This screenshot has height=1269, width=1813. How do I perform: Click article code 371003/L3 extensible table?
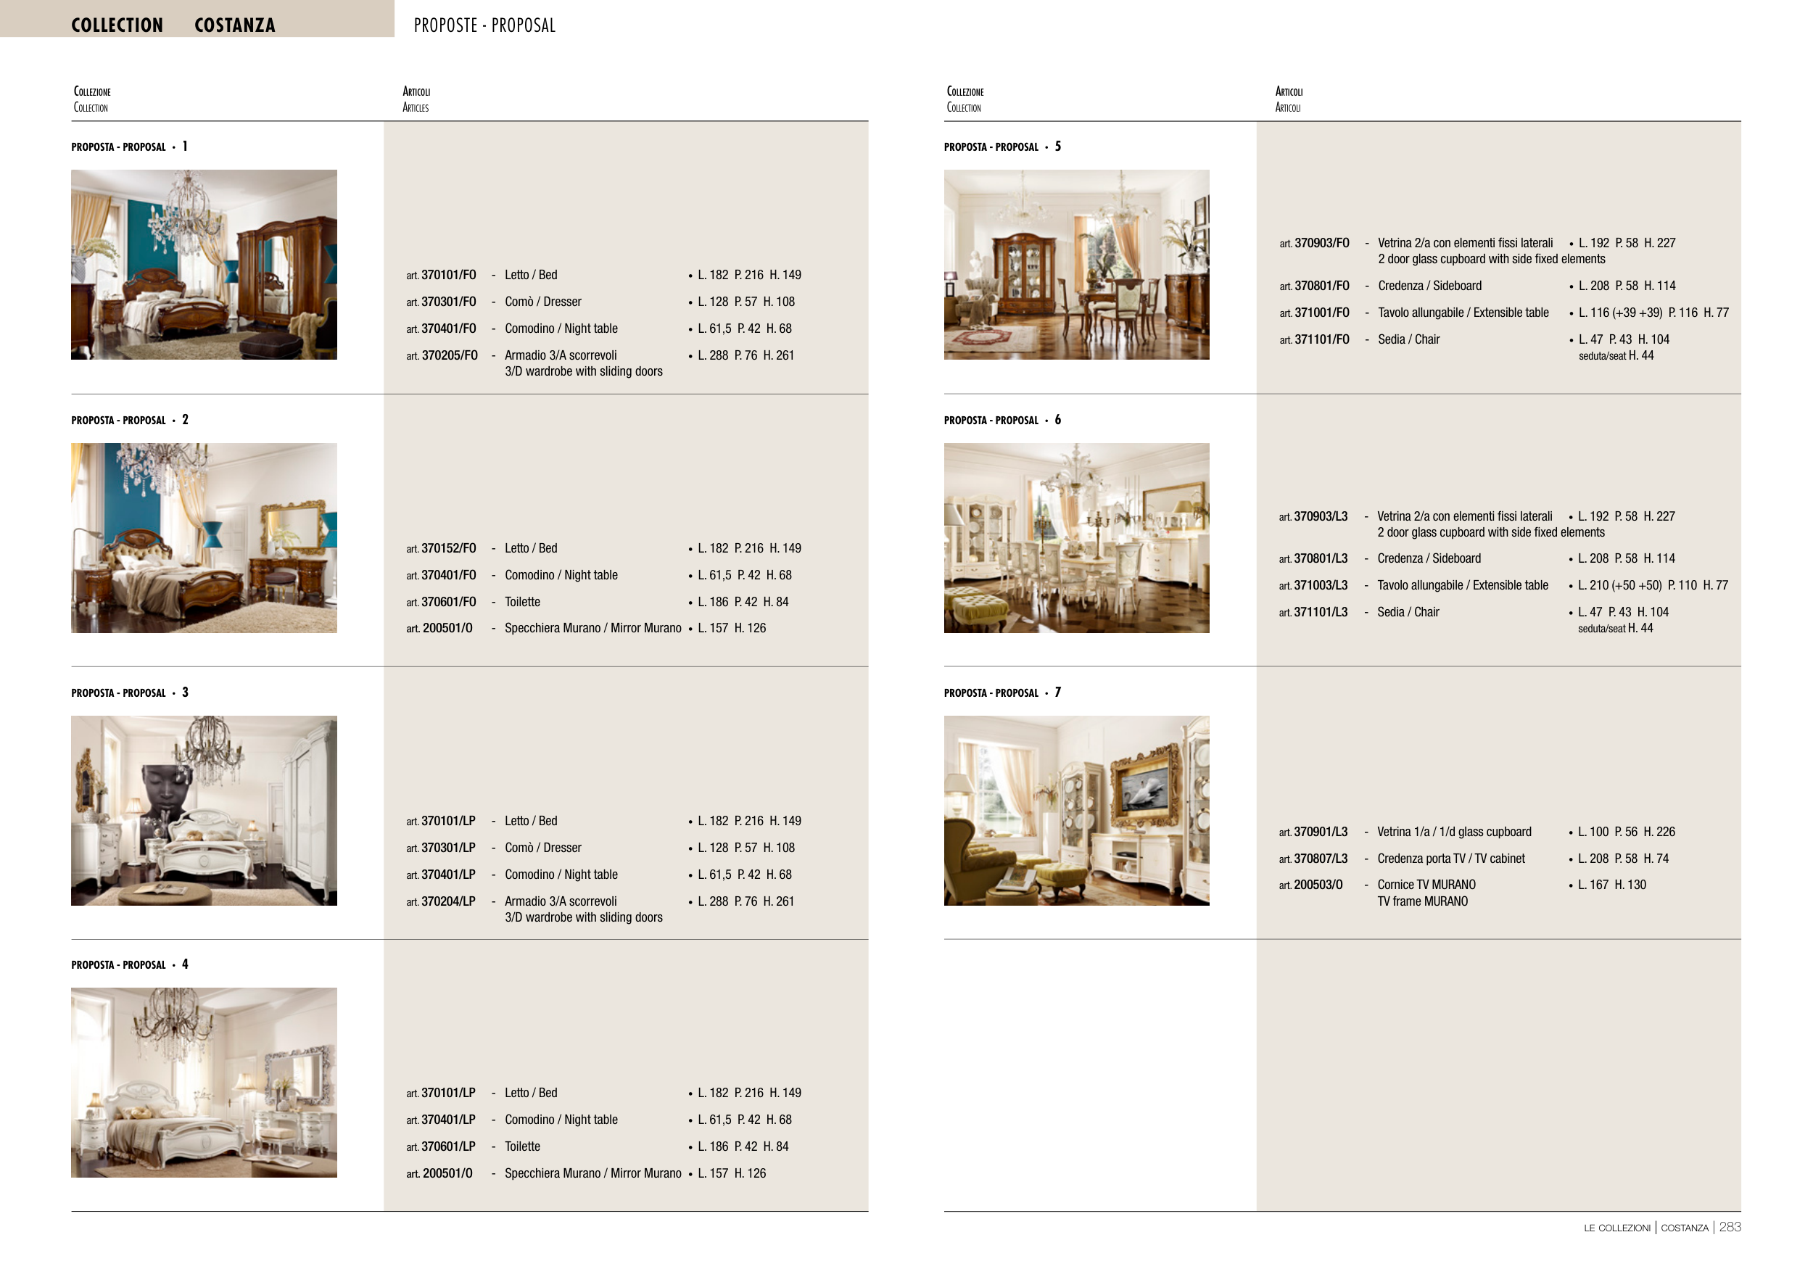coord(1319,585)
